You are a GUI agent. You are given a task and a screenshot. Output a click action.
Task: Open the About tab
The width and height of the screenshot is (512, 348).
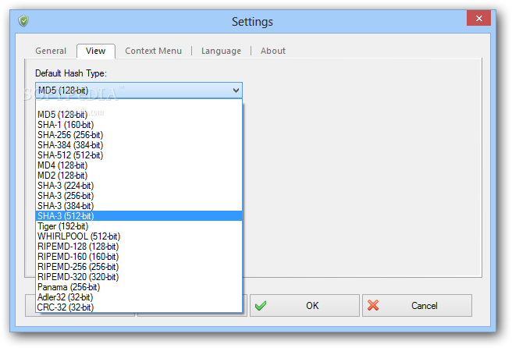coord(273,51)
